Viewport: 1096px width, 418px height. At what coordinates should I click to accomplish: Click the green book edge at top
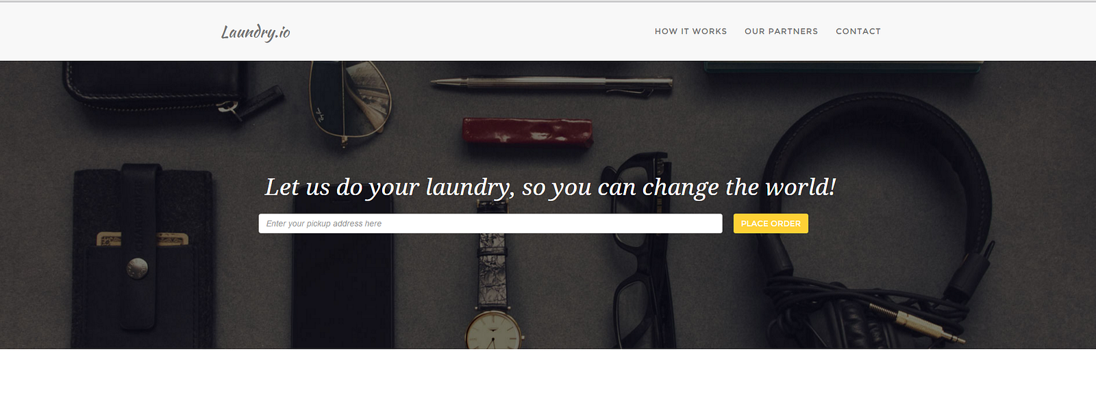point(844,66)
